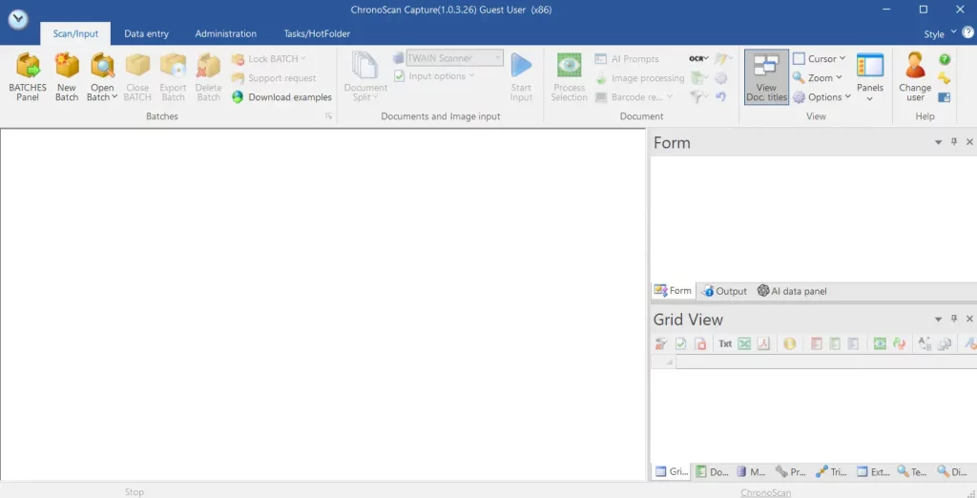Click the green list document icon in Grid View
The height and width of the screenshot is (498, 977).
(835, 343)
